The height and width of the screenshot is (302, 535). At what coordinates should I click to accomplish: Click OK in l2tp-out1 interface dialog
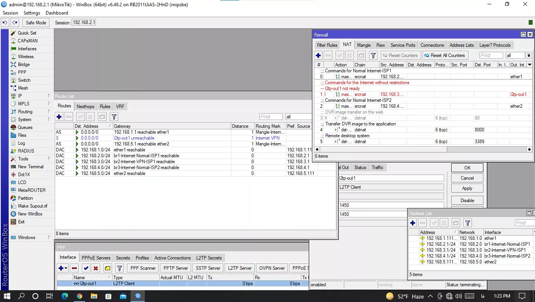click(x=467, y=168)
